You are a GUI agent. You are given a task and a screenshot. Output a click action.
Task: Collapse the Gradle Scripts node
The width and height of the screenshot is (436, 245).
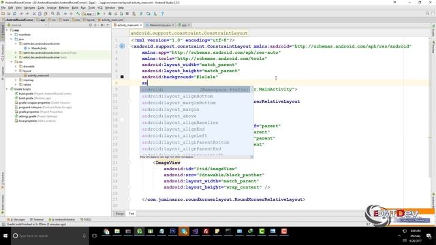click(7, 89)
